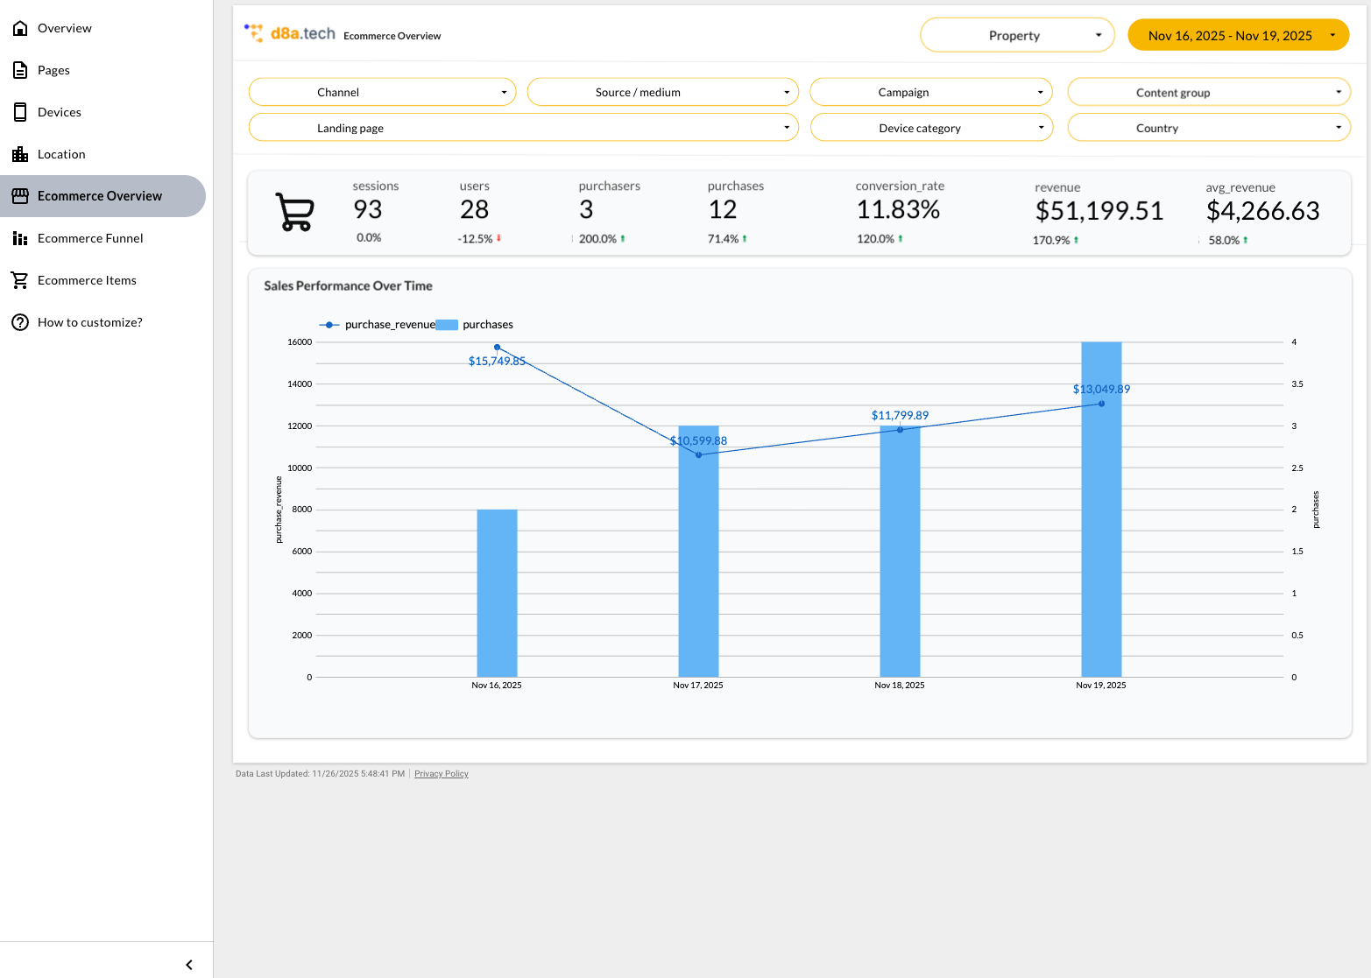1371x978 pixels.
Task: Click the Devices phone icon
Action: tap(20, 112)
